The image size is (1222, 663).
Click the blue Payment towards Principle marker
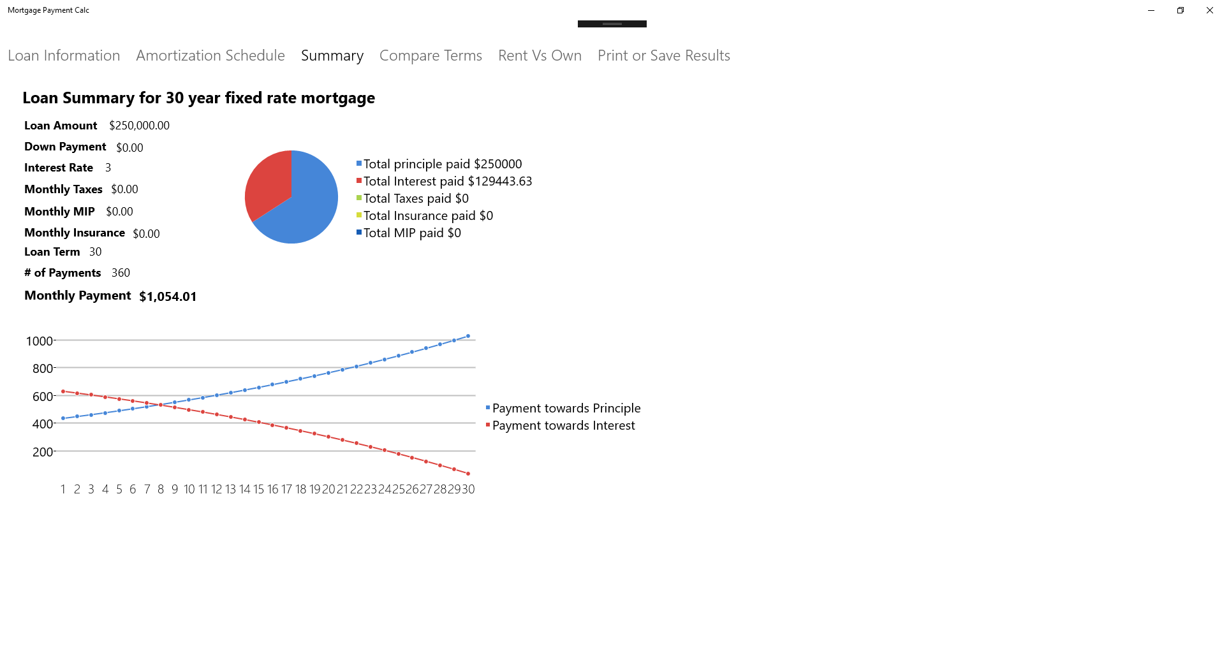[488, 408]
